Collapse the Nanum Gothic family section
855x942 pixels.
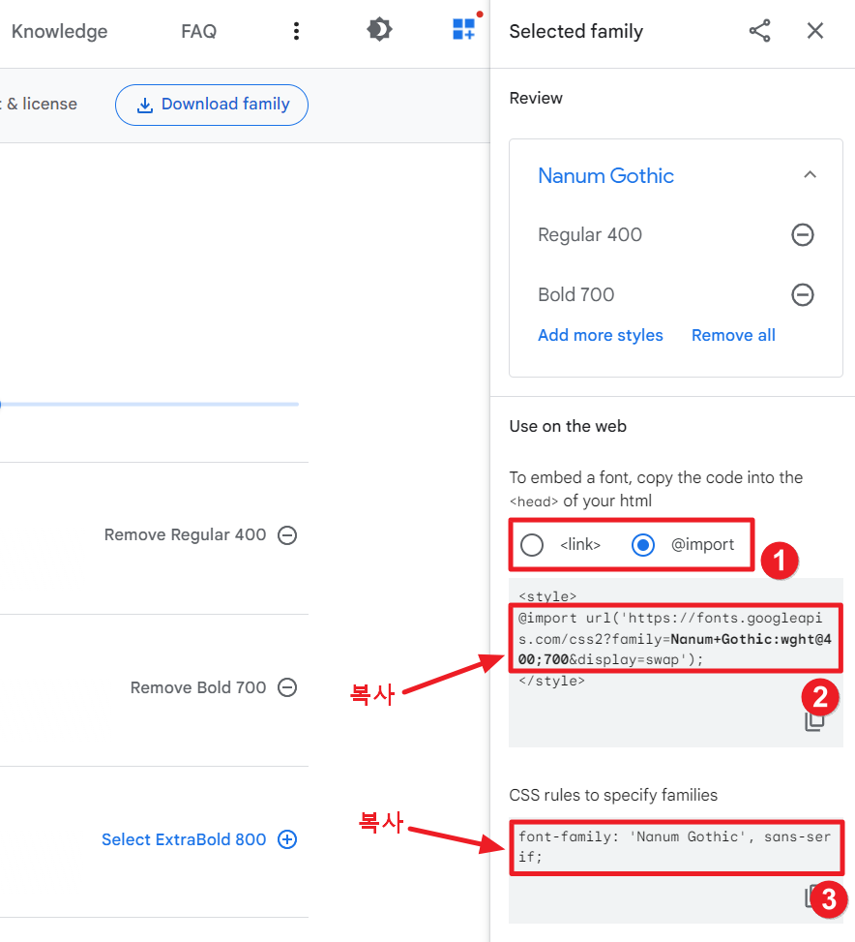point(810,175)
